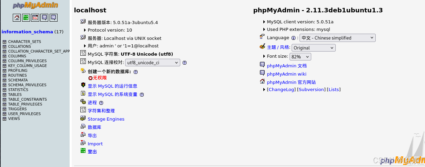Click browse icon beside CHARACTER_SETS
Viewport: 425px width, 167px height.
[x=4, y=42]
